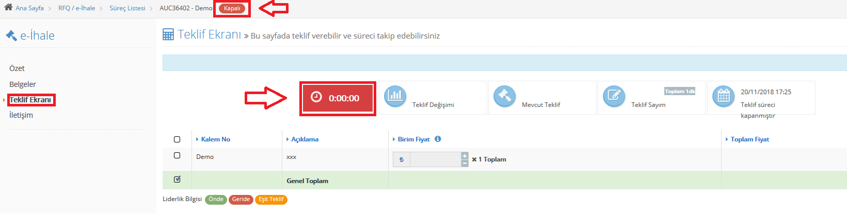The image size is (847, 216).
Task: Navigate to RFQ / e-İhale breadcrumb
Action: click(x=76, y=8)
